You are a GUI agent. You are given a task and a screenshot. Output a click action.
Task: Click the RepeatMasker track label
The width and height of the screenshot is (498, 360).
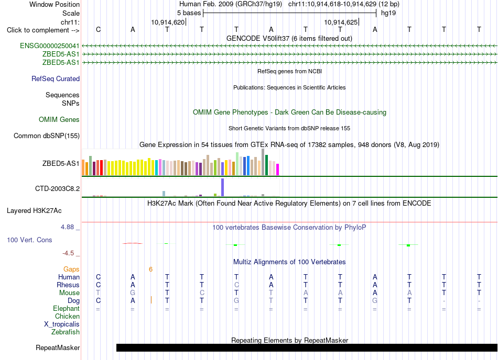coord(58,347)
